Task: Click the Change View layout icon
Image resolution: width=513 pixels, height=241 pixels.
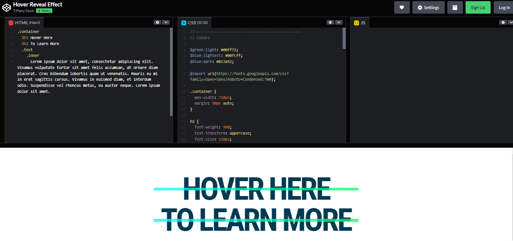Action: [x=455, y=7]
